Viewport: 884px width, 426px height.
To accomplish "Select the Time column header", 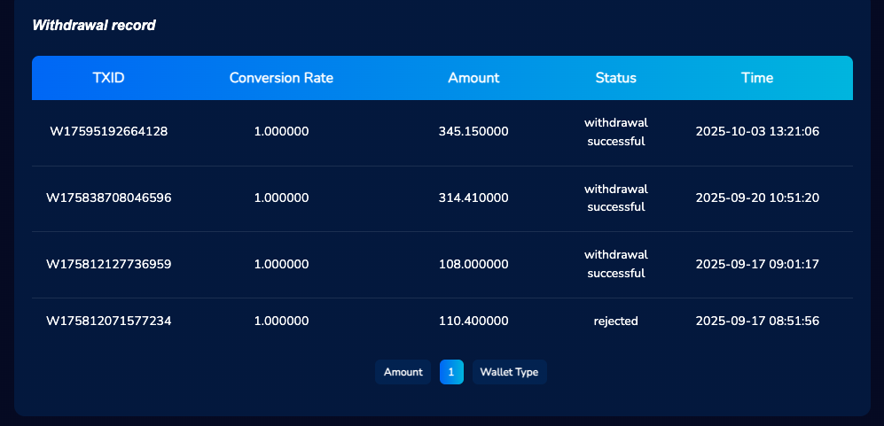I will (x=757, y=78).
